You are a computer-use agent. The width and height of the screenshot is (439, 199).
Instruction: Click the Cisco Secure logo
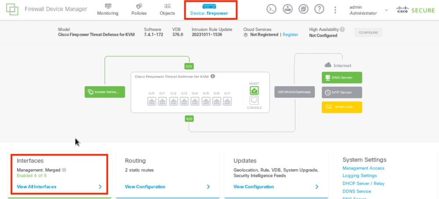(415, 10)
